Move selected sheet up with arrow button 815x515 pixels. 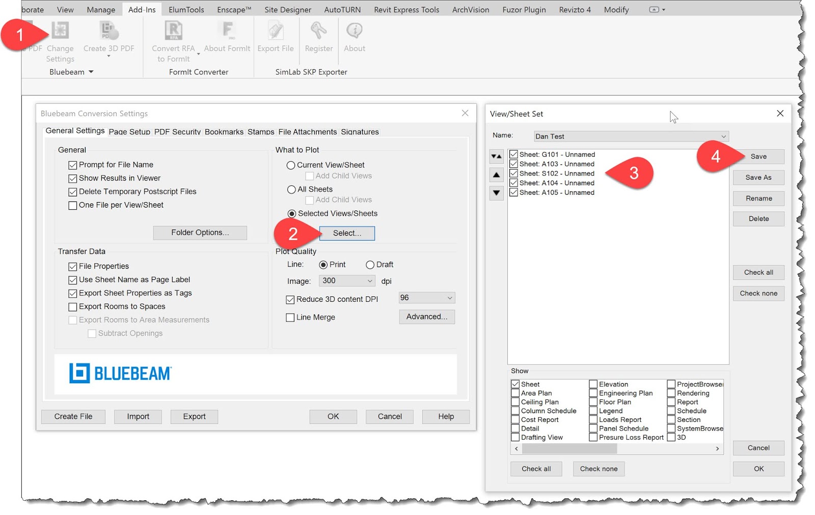[x=496, y=175]
